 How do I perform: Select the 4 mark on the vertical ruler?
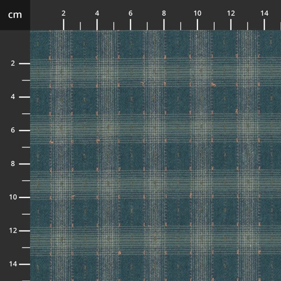click(x=13, y=97)
